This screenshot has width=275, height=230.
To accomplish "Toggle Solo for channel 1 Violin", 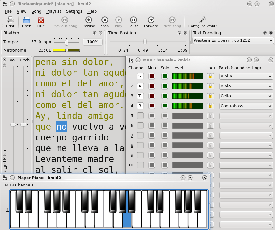I will pyautogui.click(x=164, y=76).
